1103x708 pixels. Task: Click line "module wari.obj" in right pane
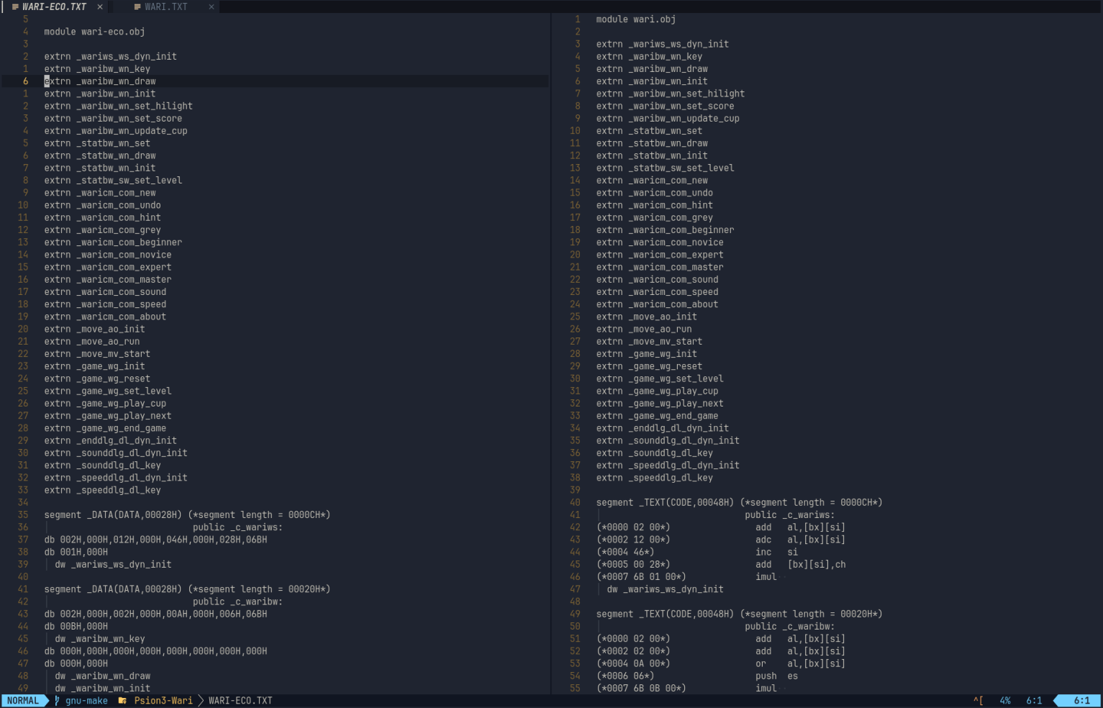coord(635,19)
